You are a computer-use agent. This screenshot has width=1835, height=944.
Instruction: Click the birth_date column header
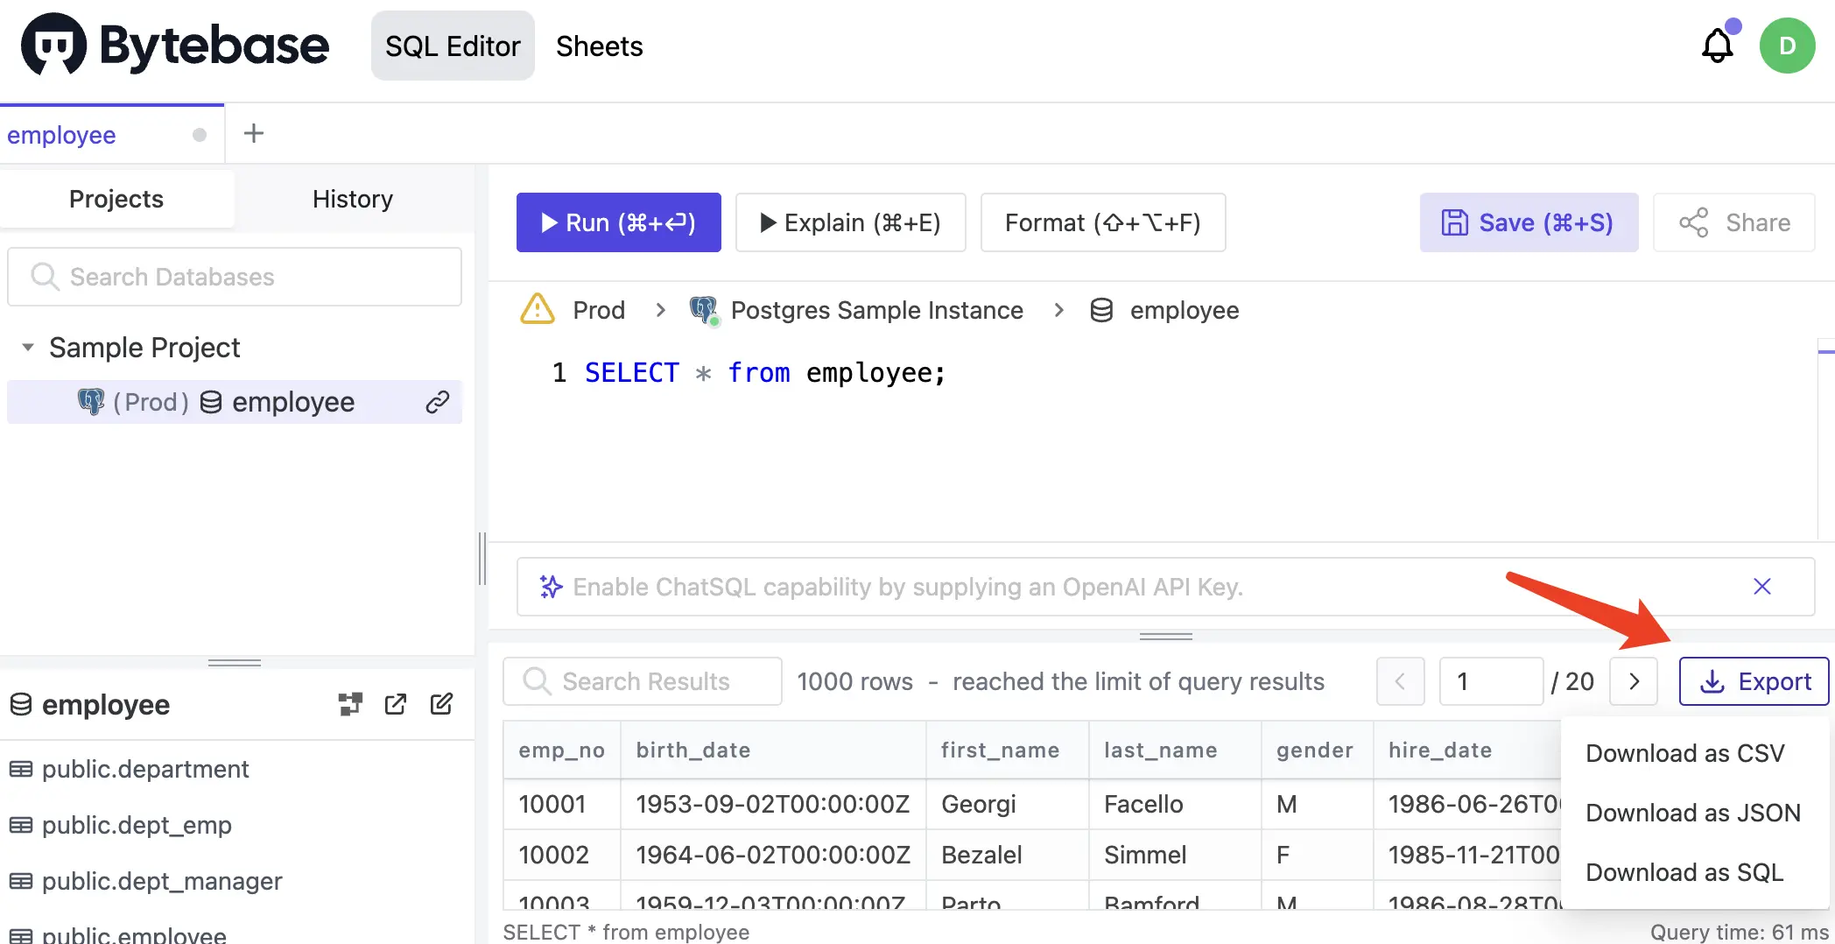(773, 750)
